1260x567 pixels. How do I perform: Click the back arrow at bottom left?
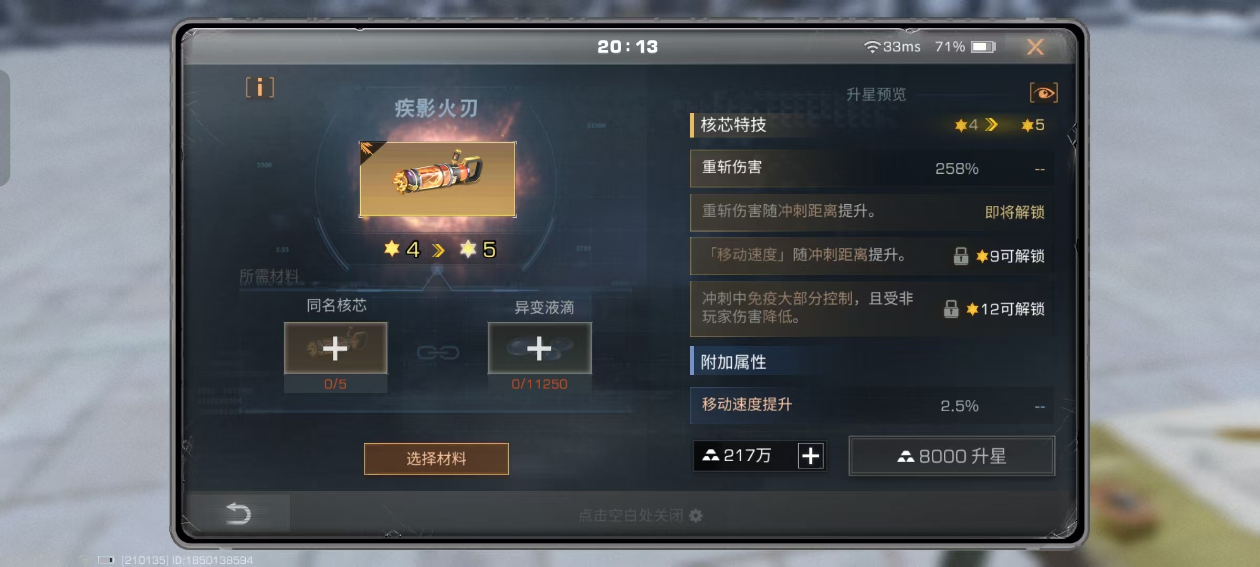238,513
